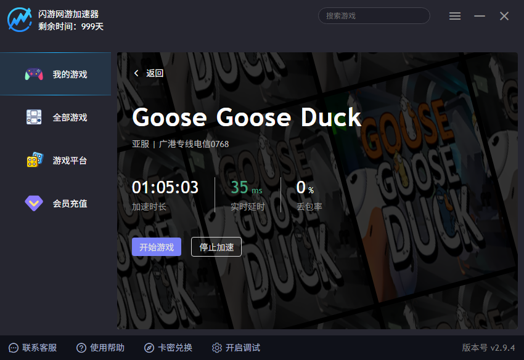Click the 联系客服 chat bubble icon
The height and width of the screenshot is (360, 524).
14,348
